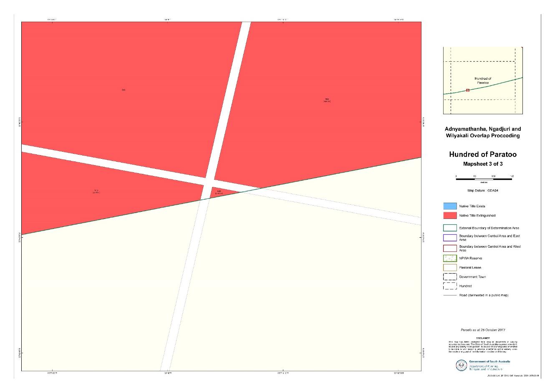Click the 'Adnyamathanha, Ngadjuri and Wilyakali Overlap Proceeding' heading
Viewport: 555px width, 392px height.
[x=483, y=132]
